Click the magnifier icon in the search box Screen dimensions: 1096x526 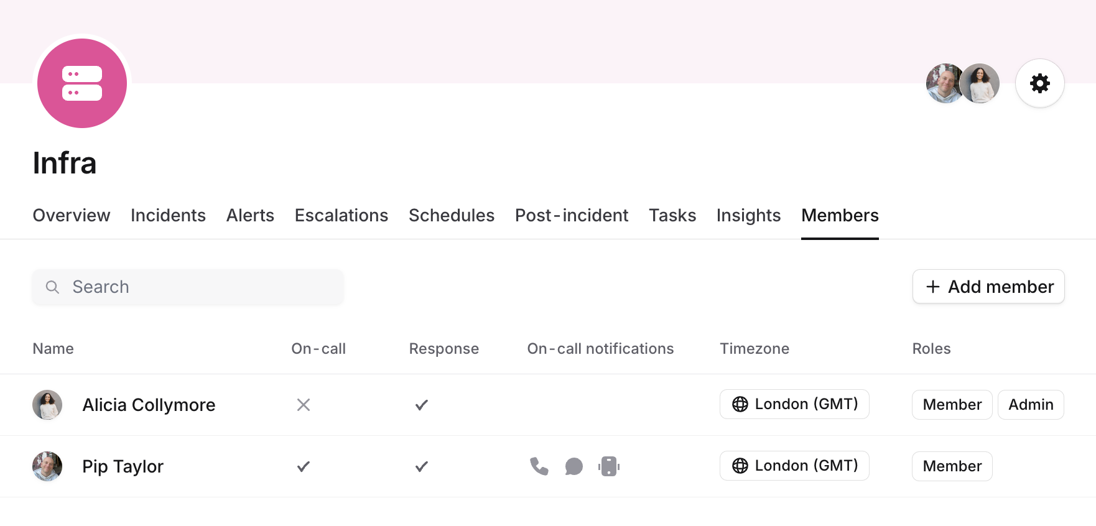(x=53, y=287)
